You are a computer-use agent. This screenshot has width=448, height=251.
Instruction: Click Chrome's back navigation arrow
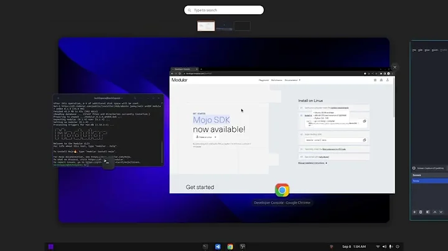[x=172, y=73]
